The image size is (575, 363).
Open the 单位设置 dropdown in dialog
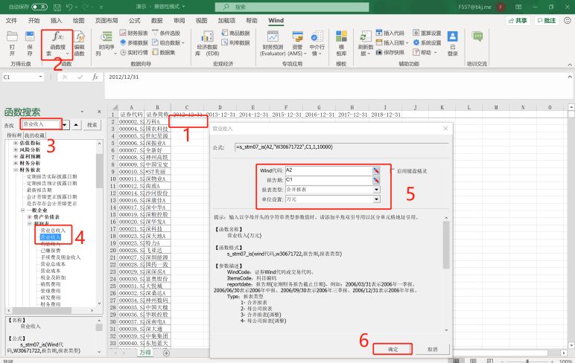(x=377, y=199)
